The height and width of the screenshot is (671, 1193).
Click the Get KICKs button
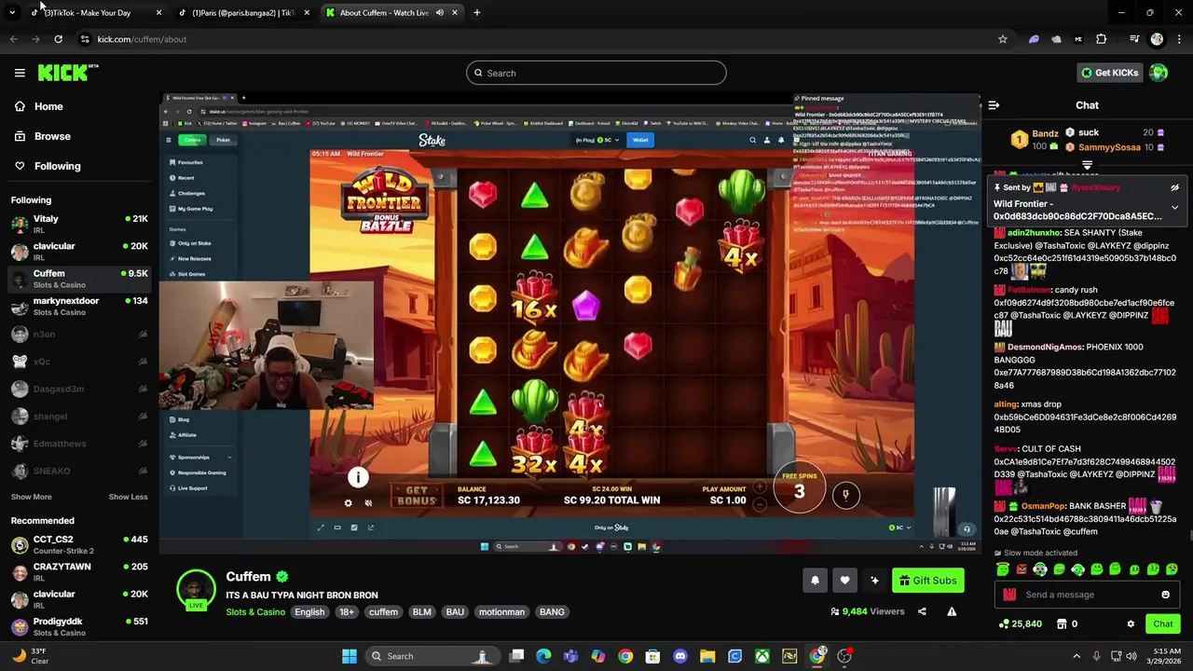[1109, 73]
